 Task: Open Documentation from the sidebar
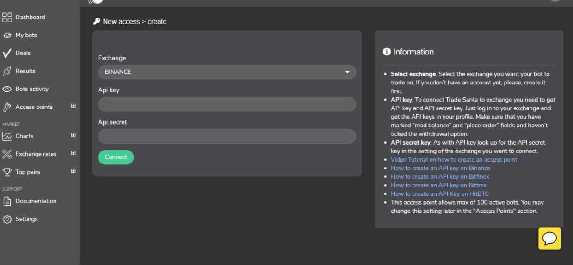36,201
